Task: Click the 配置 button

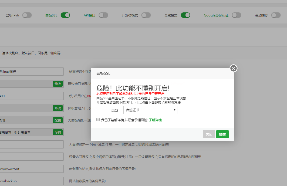Action: click(x=58, y=120)
